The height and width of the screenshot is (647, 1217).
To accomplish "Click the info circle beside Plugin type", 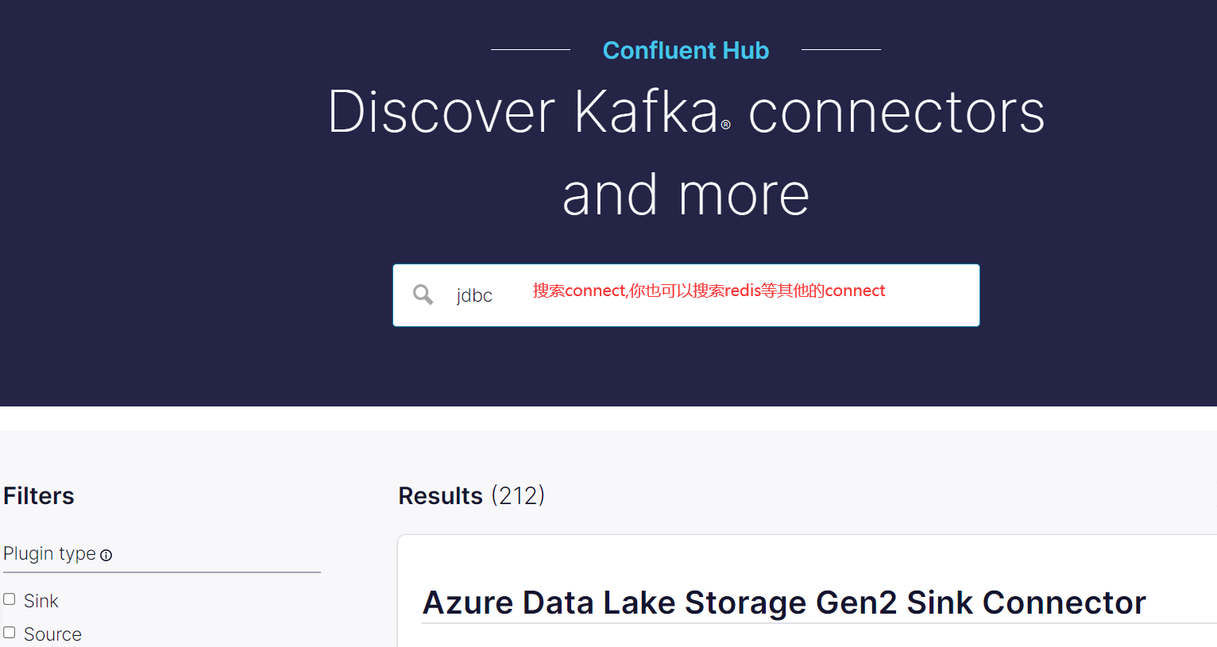I will coord(106,556).
